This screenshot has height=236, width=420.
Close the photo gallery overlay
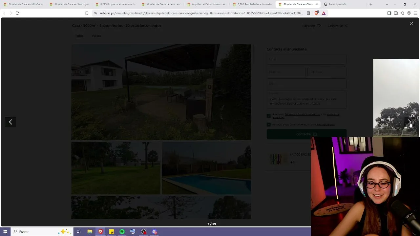(411, 23)
